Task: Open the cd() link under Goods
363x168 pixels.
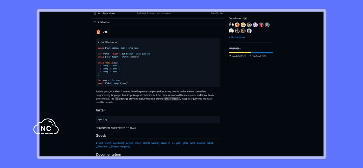Action: click(101, 143)
